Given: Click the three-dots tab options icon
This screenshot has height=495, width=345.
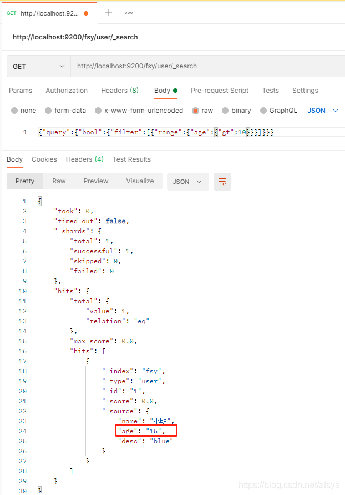Looking at the screenshot, I should point(129,13).
